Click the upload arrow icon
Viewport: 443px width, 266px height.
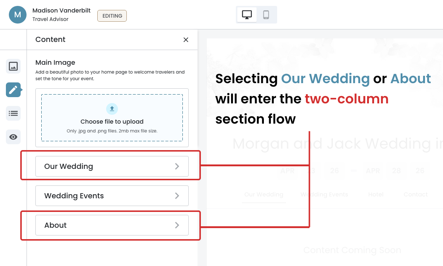[x=112, y=109]
